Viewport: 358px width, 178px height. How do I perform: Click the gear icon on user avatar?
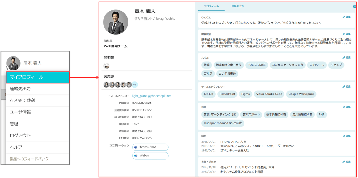click(x=7, y=68)
